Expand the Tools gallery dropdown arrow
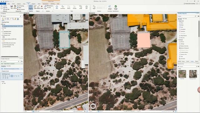Viewport: 200px width, 113px height. coord(90,9)
